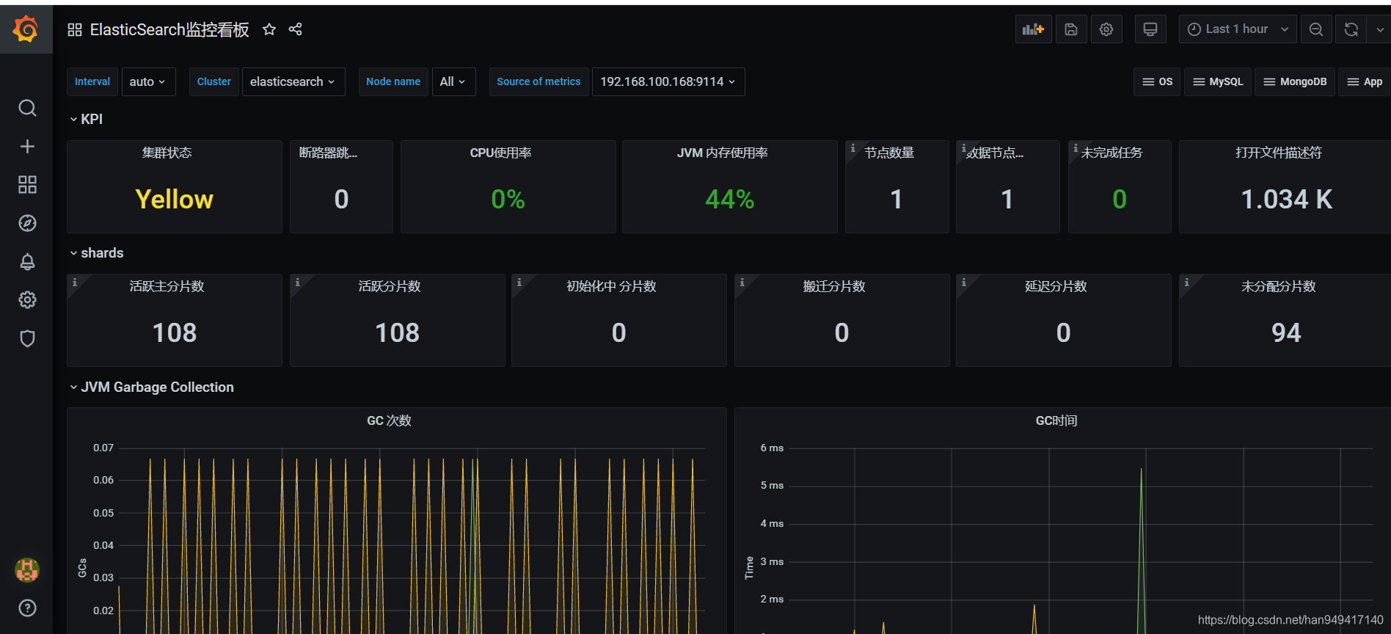This screenshot has height=634, width=1391.
Task: Click the 0% CPU usage value
Action: (x=508, y=200)
